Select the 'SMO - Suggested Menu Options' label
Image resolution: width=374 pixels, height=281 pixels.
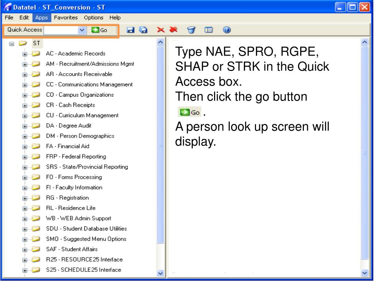pyautogui.click(x=86, y=239)
